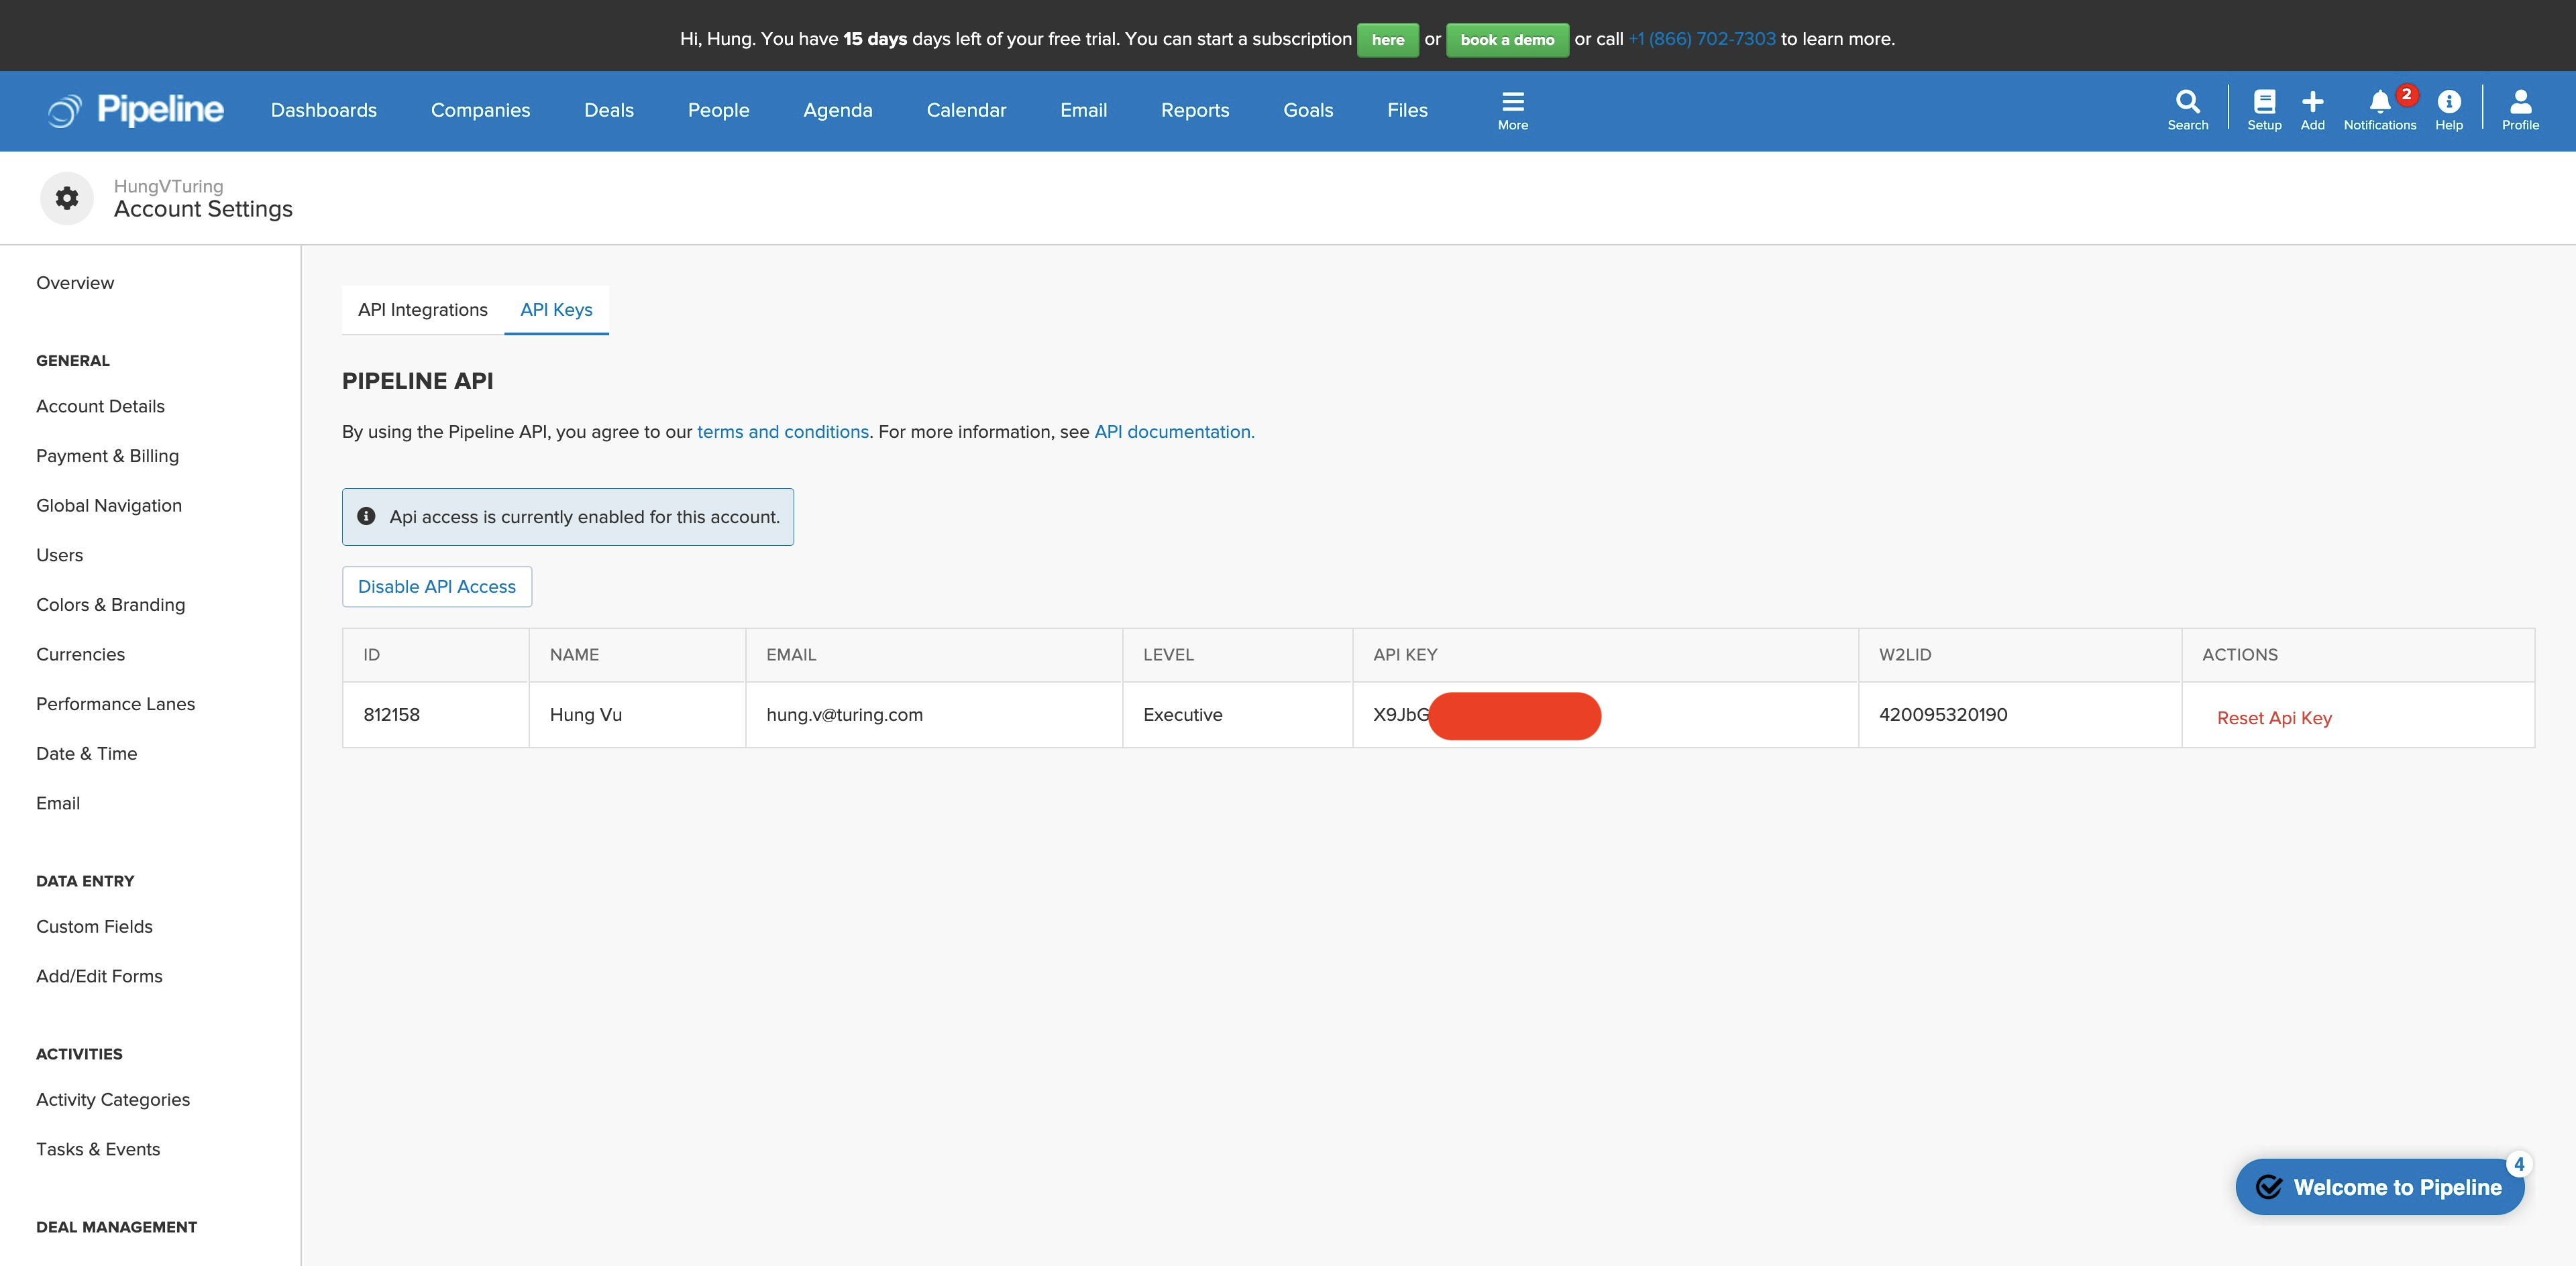
Task: Open Users settings page
Action: click(59, 556)
